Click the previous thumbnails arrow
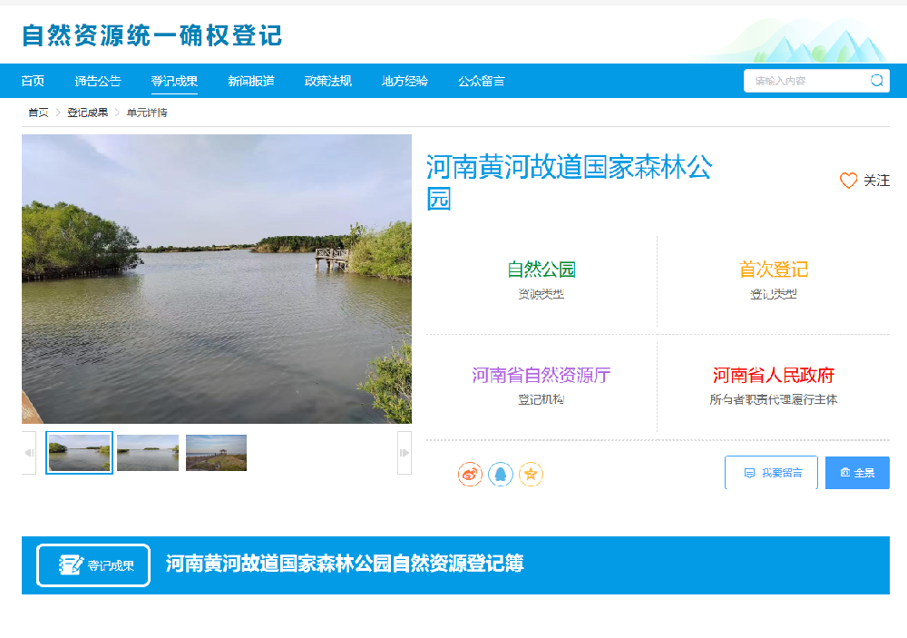This screenshot has height=638, width=907. tap(29, 453)
